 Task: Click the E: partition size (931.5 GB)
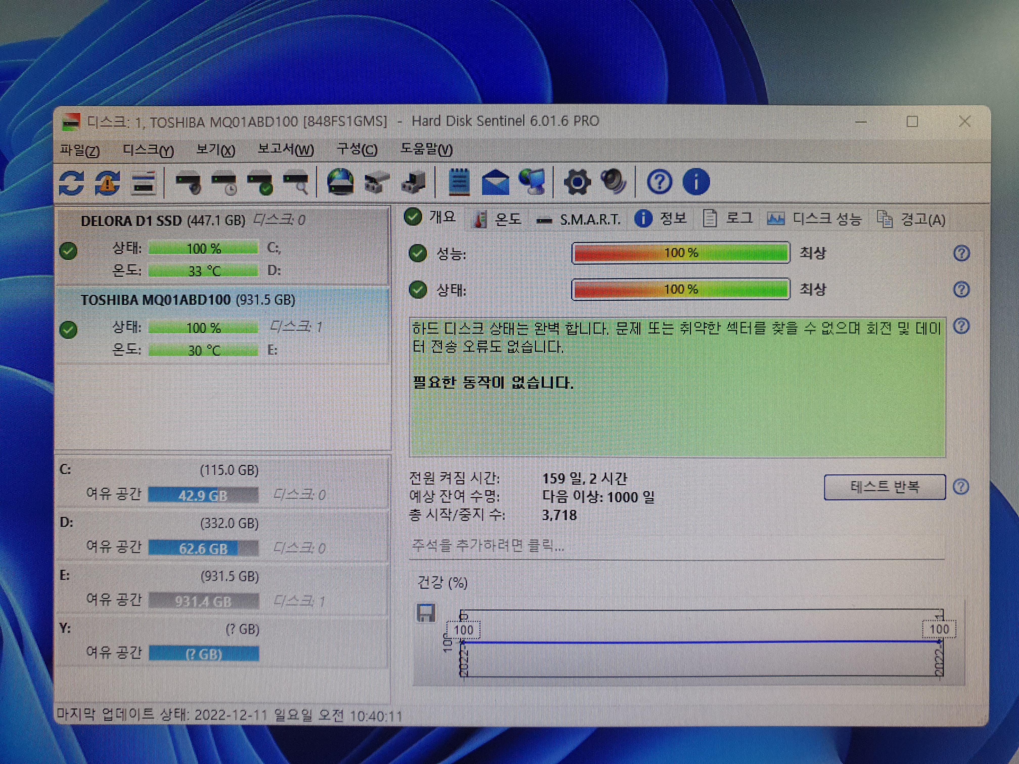coord(229,576)
